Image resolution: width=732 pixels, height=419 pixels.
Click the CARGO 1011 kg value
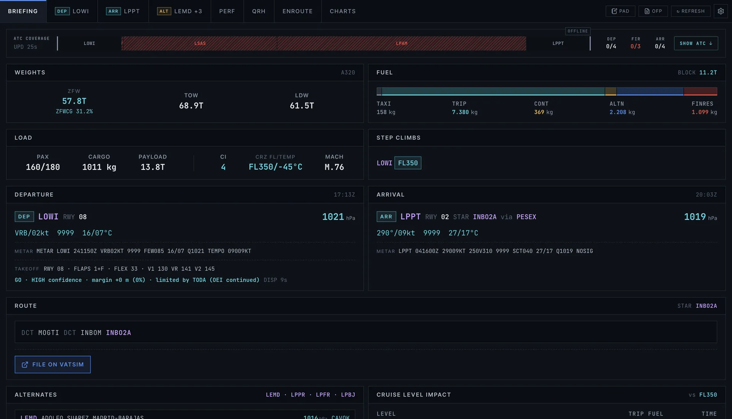(x=99, y=167)
